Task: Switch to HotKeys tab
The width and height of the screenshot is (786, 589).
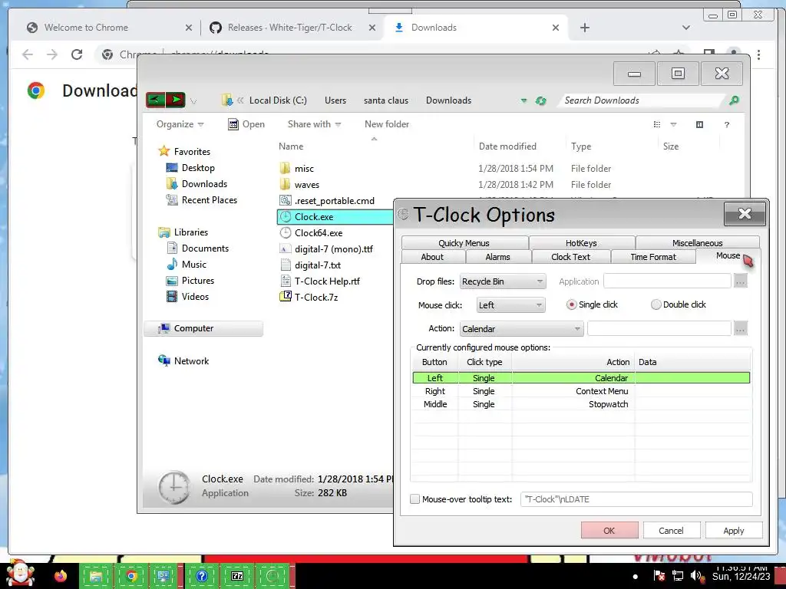Action: pyautogui.click(x=581, y=243)
